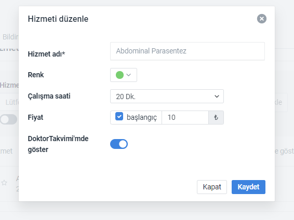The height and width of the screenshot is (220, 294).
Task: Click the Renk label
Action: pos(36,75)
